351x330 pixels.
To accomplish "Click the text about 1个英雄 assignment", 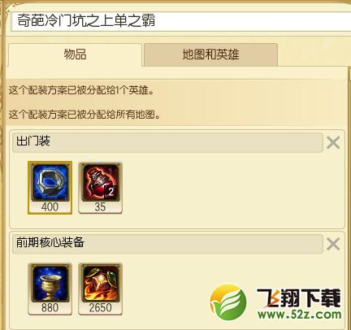I will (81, 90).
